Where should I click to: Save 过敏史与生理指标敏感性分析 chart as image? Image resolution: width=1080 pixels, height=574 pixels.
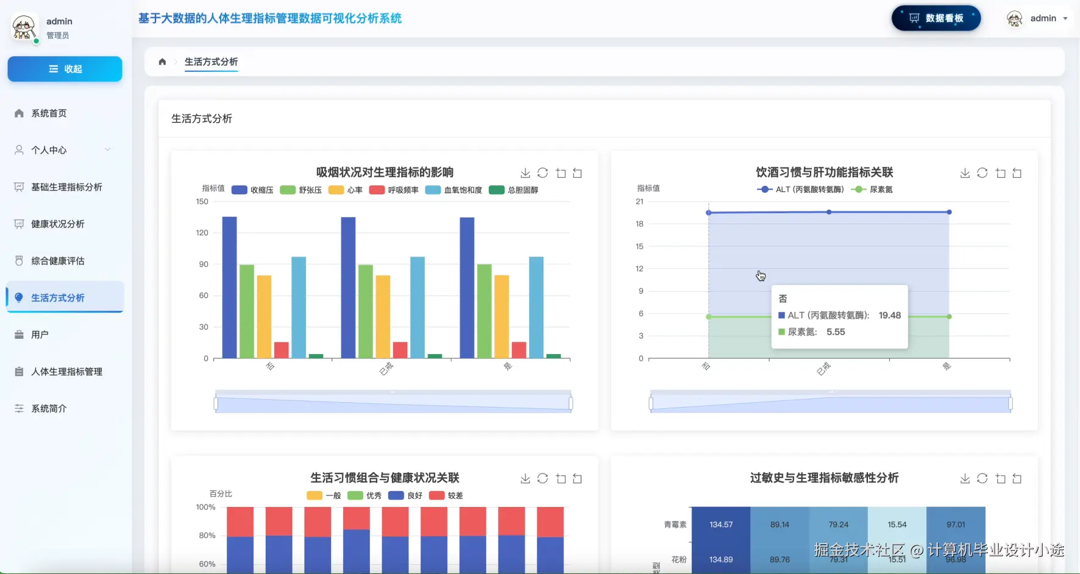[x=965, y=478]
